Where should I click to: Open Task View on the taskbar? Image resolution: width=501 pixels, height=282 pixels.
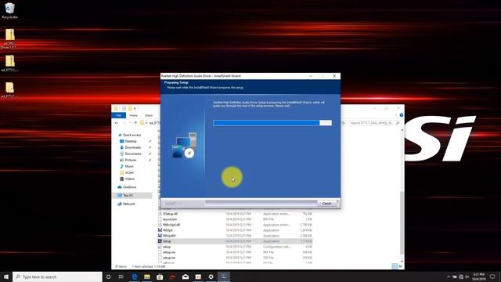(x=121, y=277)
